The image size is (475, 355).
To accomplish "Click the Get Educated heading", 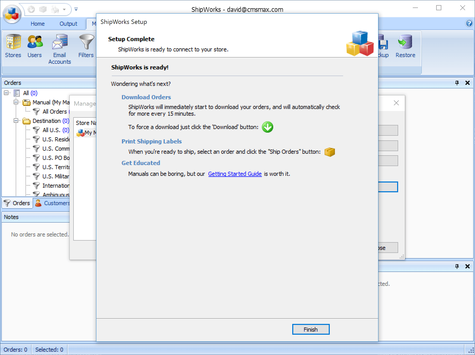I will click(141, 163).
